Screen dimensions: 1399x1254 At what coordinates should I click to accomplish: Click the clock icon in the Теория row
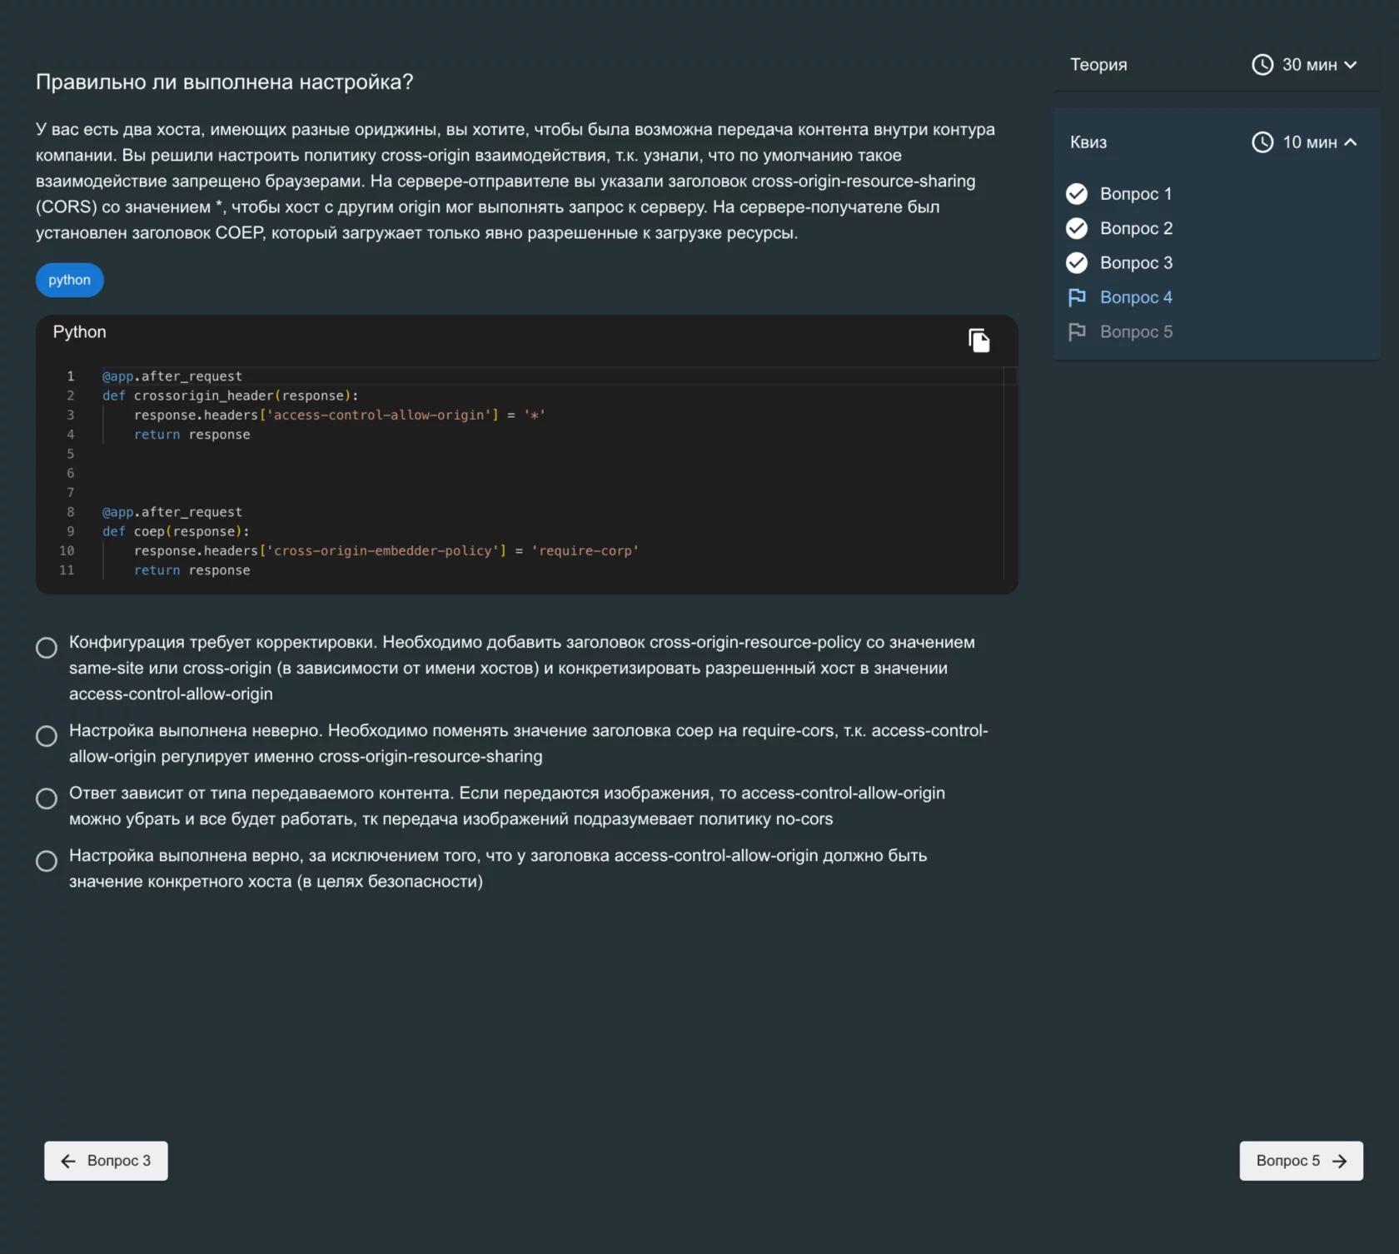coord(1262,65)
